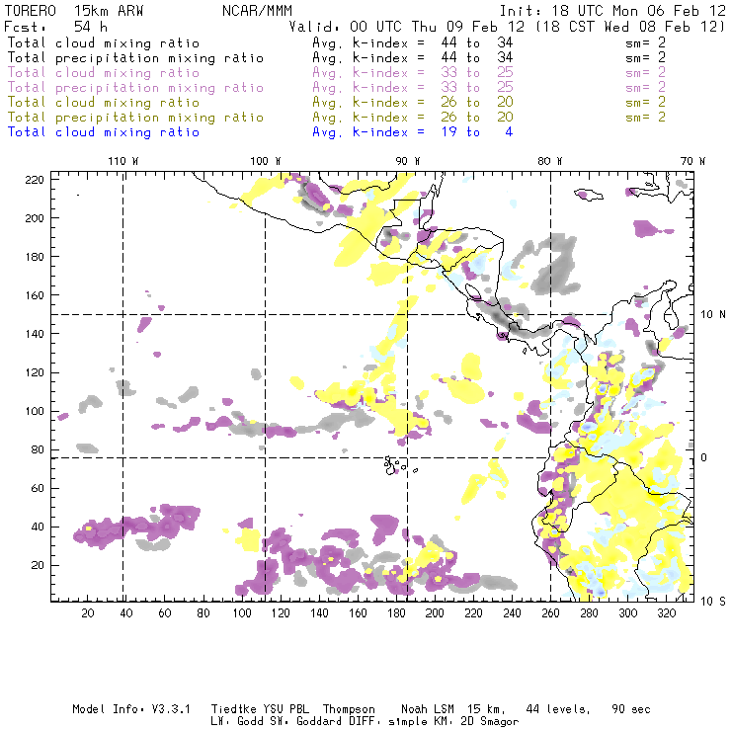This screenshot has width=731, height=731.
Task: Select the "80 W" longitude label
Action: (549, 161)
